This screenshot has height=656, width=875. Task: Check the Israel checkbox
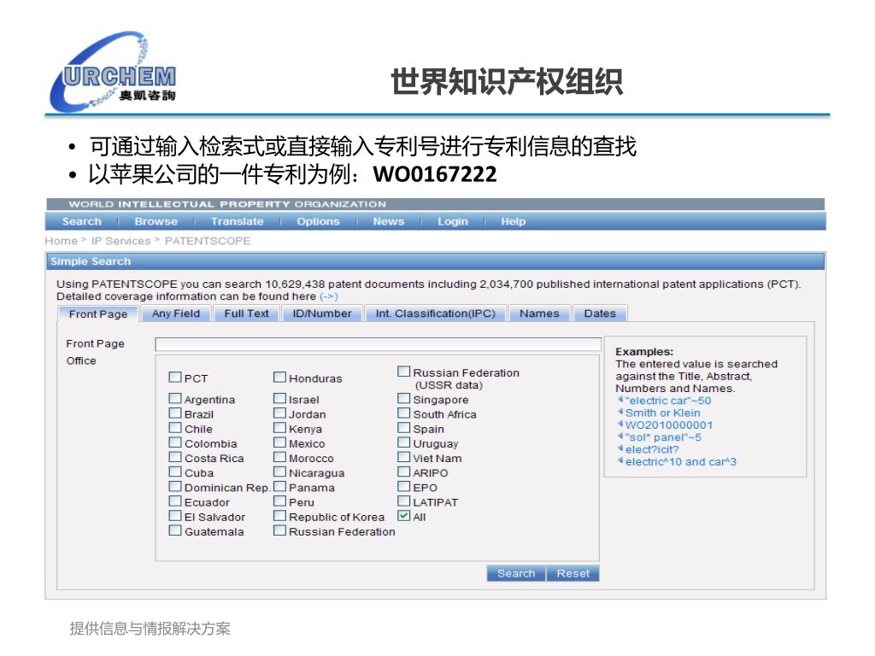[279, 398]
